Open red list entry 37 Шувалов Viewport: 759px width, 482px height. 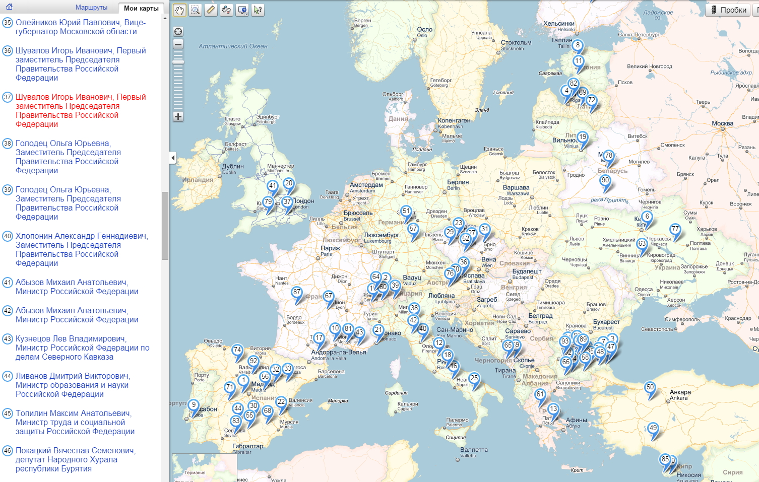(x=81, y=110)
